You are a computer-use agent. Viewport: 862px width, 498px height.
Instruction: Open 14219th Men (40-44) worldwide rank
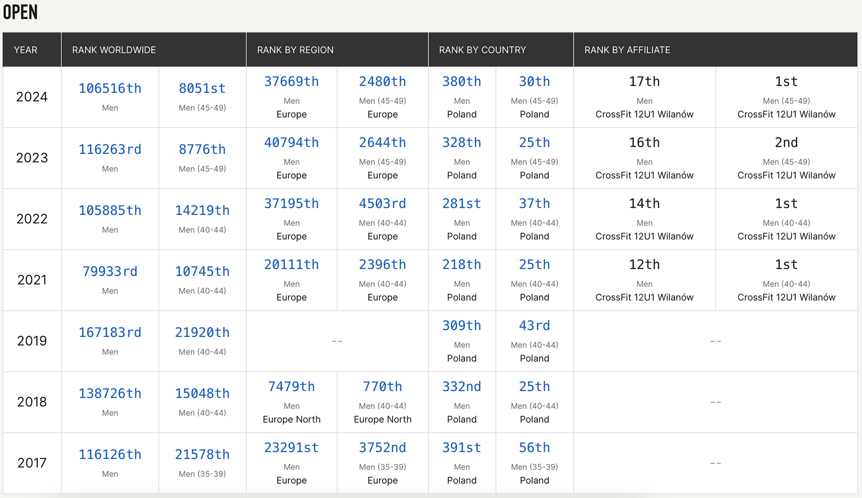[202, 211]
